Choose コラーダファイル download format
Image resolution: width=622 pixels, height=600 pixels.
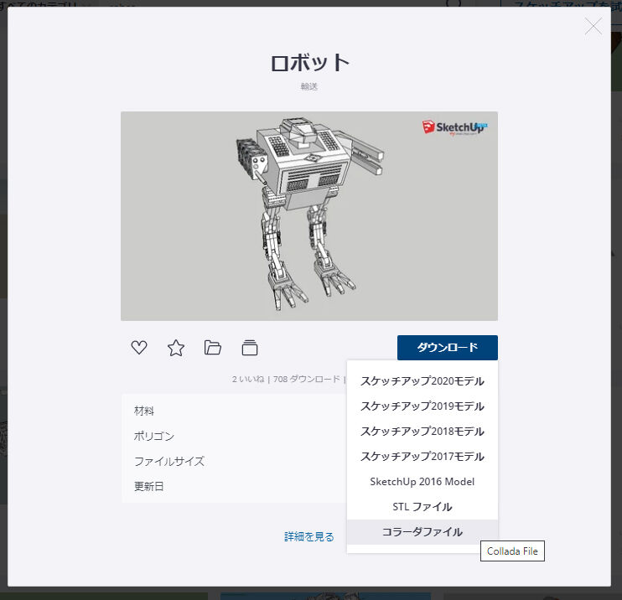click(x=422, y=532)
